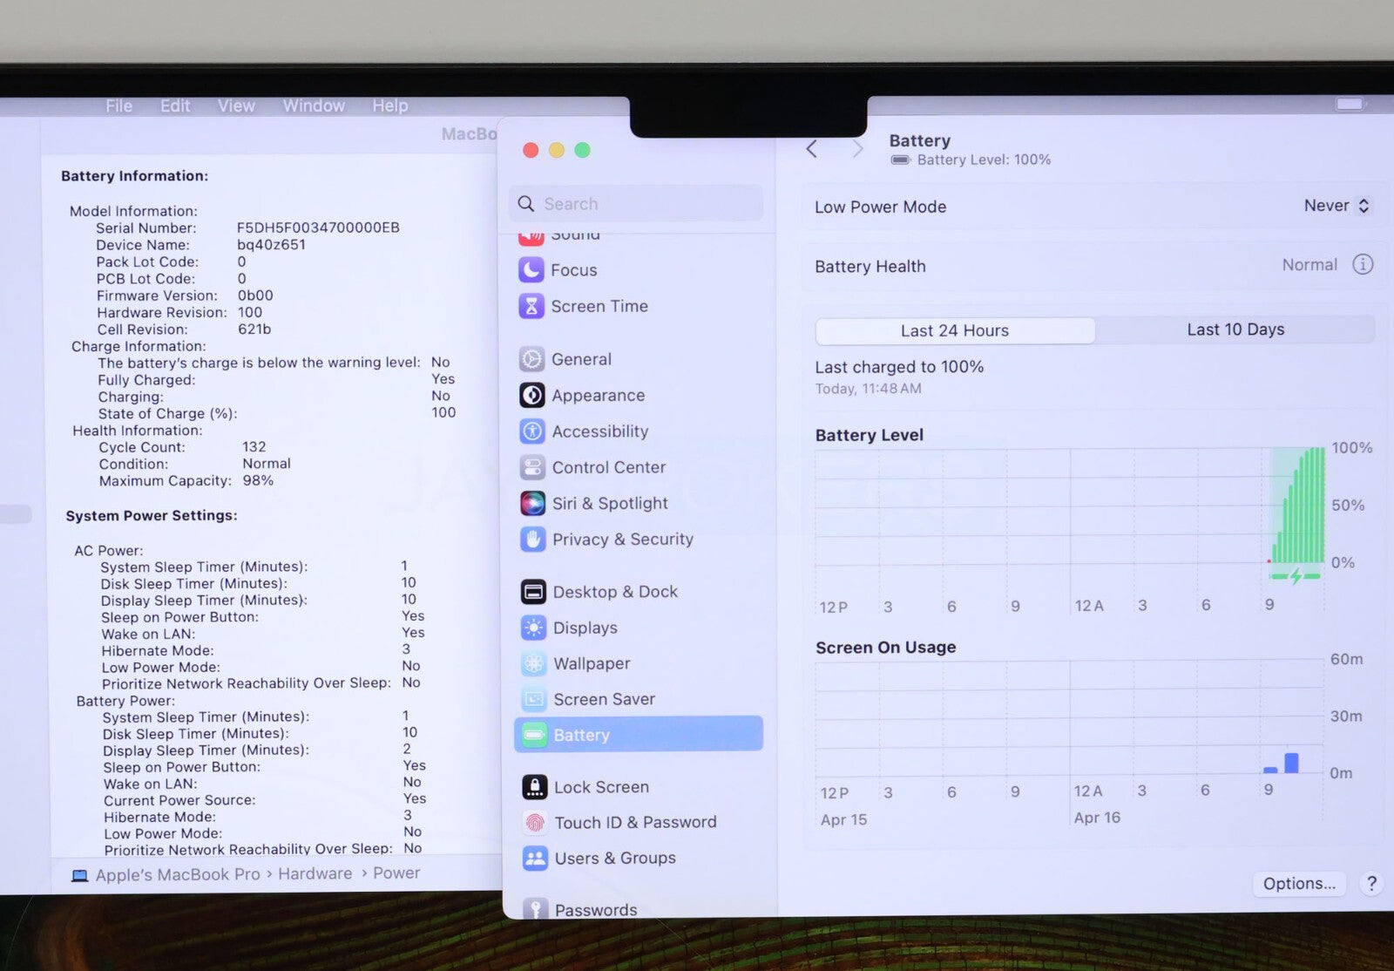Image resolution: width=1394 pixels, height=971 pixels.
Task: Click State of Charge value 100
Action: (x=443, y=412)
